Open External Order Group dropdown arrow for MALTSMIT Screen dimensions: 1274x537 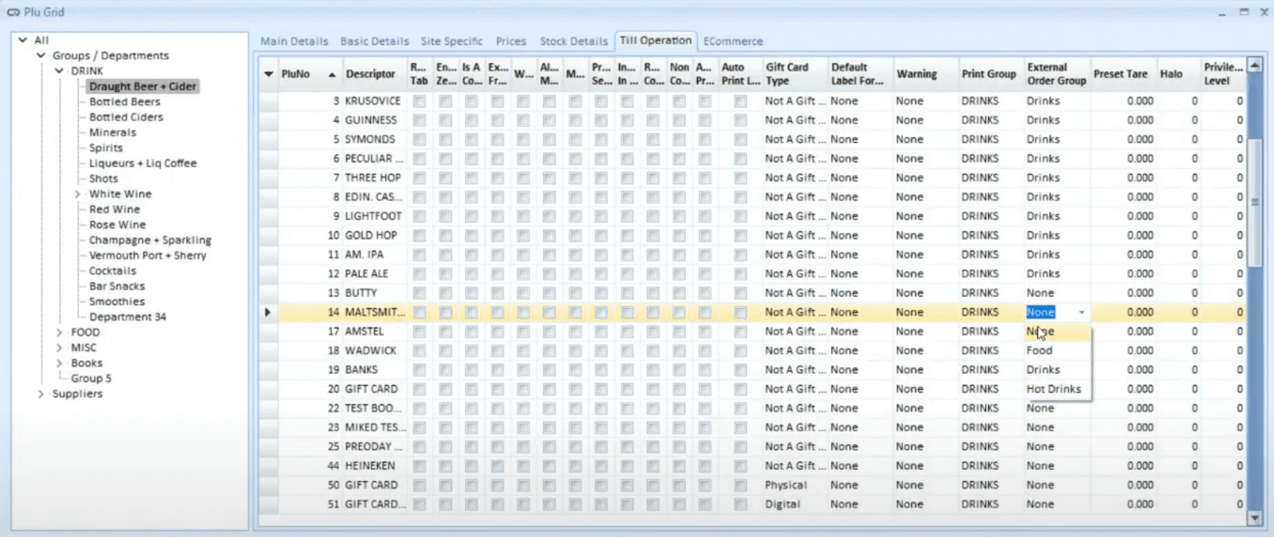(x=1081, y=313)
